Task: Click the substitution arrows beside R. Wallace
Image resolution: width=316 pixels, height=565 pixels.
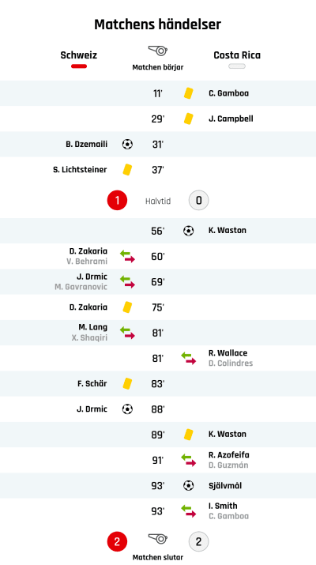Action: [189, 358]
